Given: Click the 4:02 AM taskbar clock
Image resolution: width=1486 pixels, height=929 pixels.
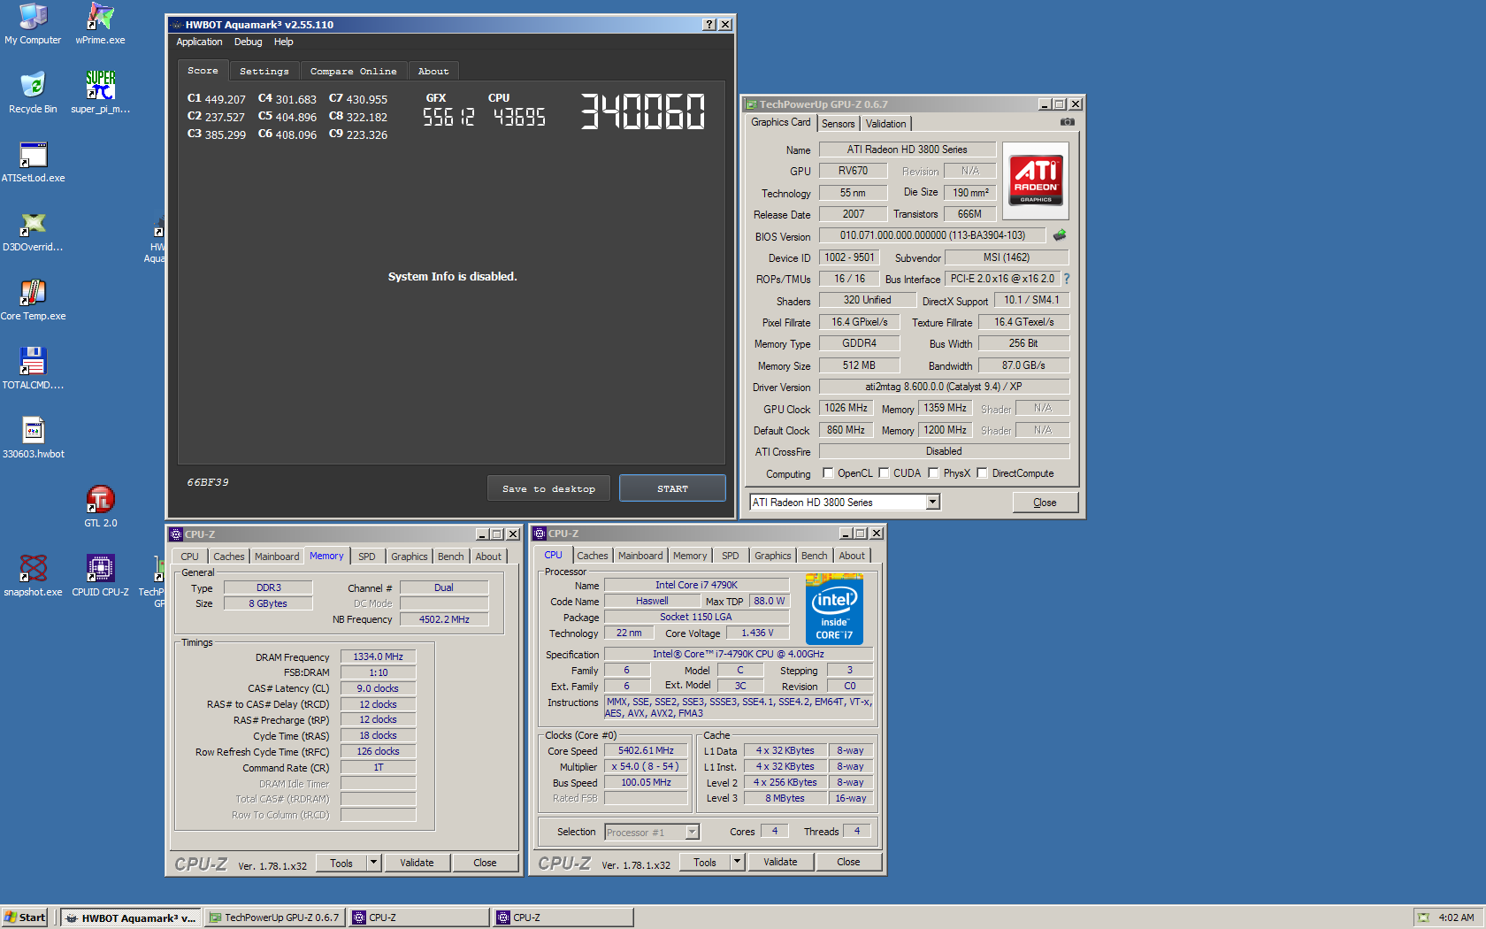Looking at the screenshot, I should pyautogui.click(x=1456, y=917).
